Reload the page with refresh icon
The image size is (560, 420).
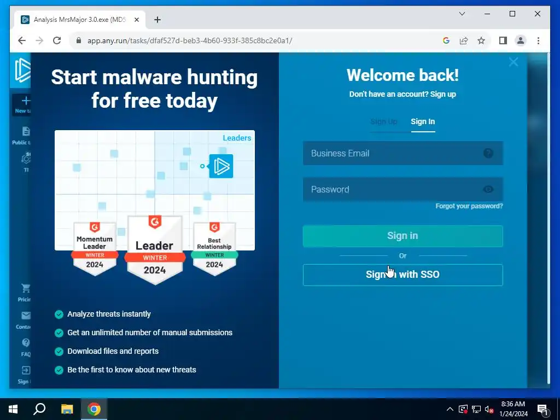pyautogui.click(x=57, y=40)
